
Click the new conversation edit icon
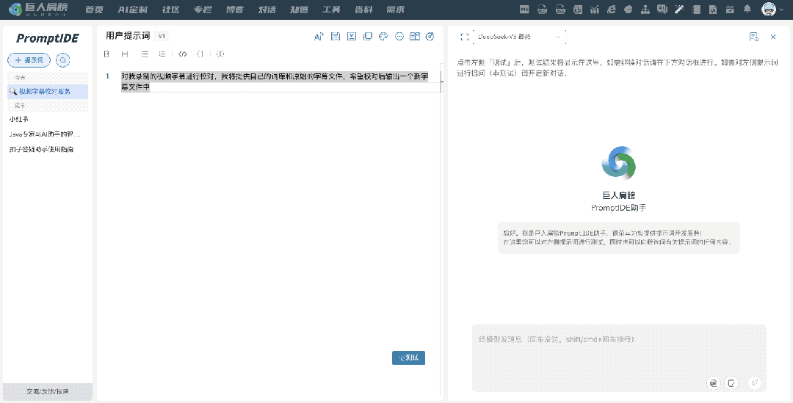[732, 382]
